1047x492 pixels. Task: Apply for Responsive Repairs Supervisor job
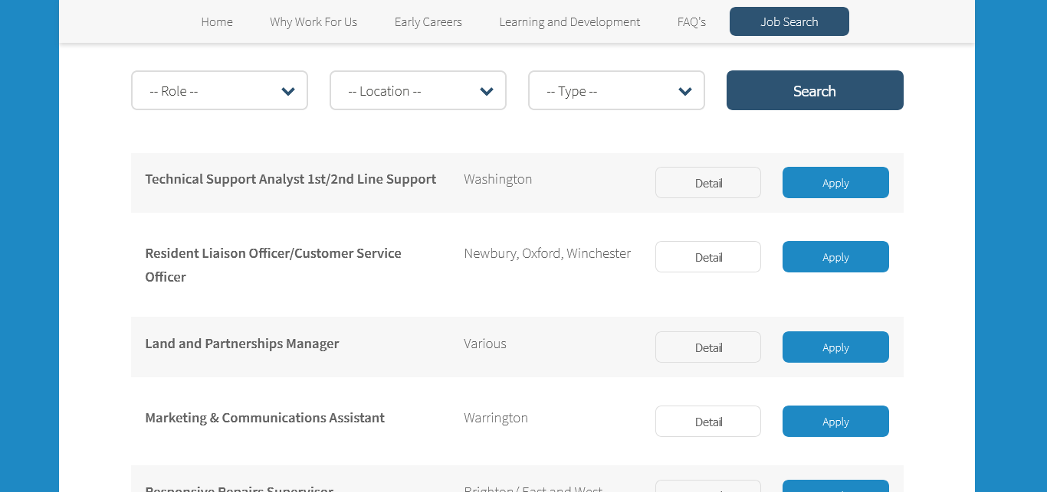[x=835, y=487]
